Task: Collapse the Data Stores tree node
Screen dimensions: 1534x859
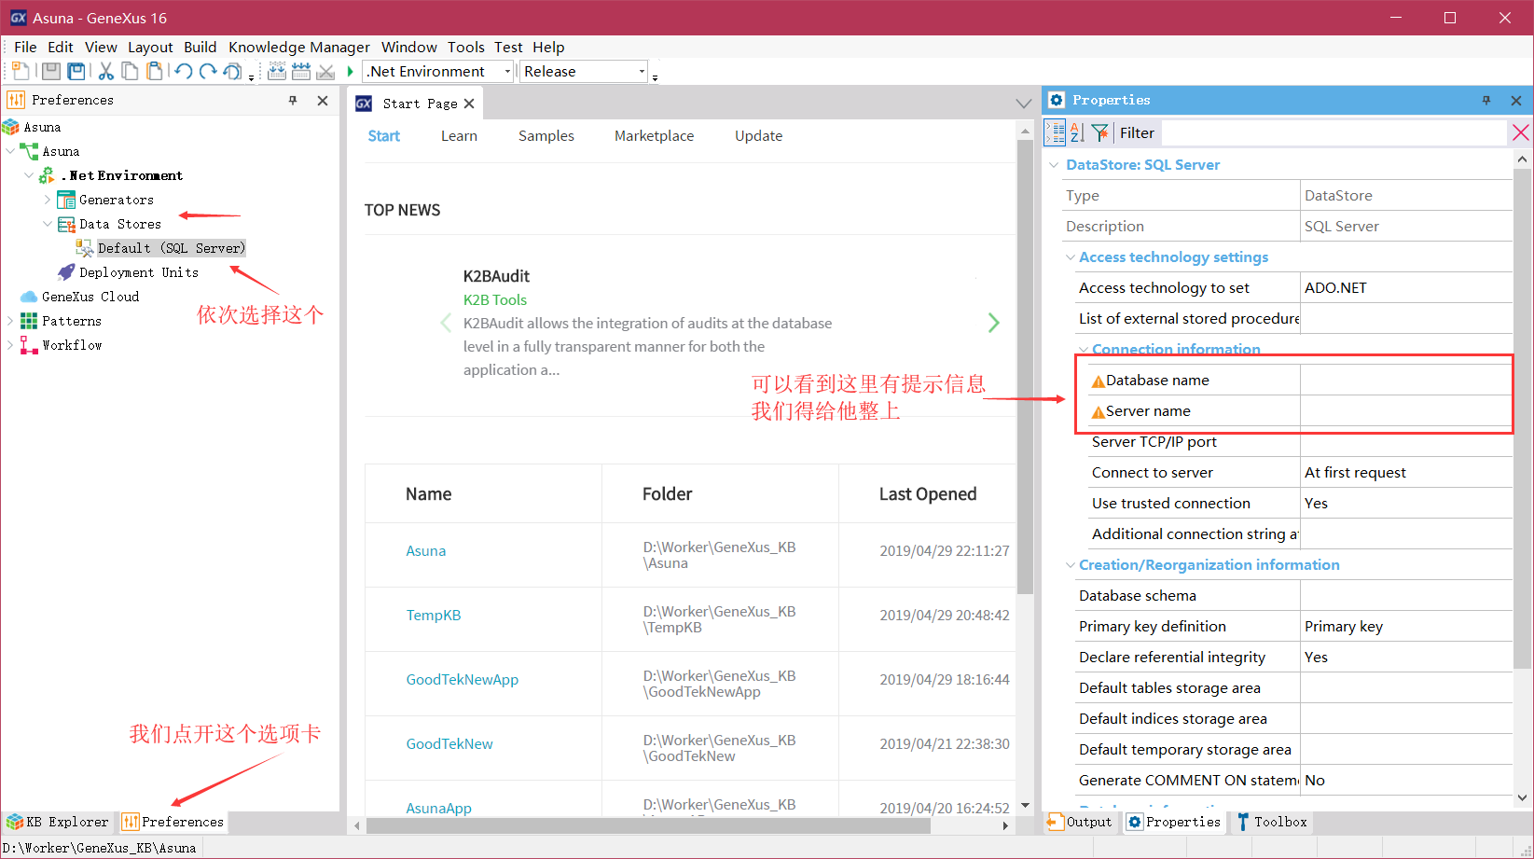Action: point(48,224)
